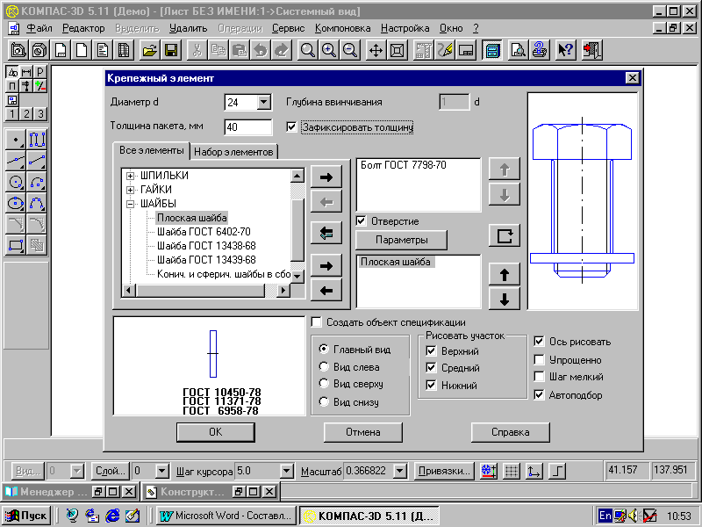Click the Save floppy disk toolbar icon

(x=171, y=50)
